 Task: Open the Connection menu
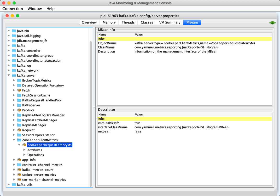click(13, 9)
